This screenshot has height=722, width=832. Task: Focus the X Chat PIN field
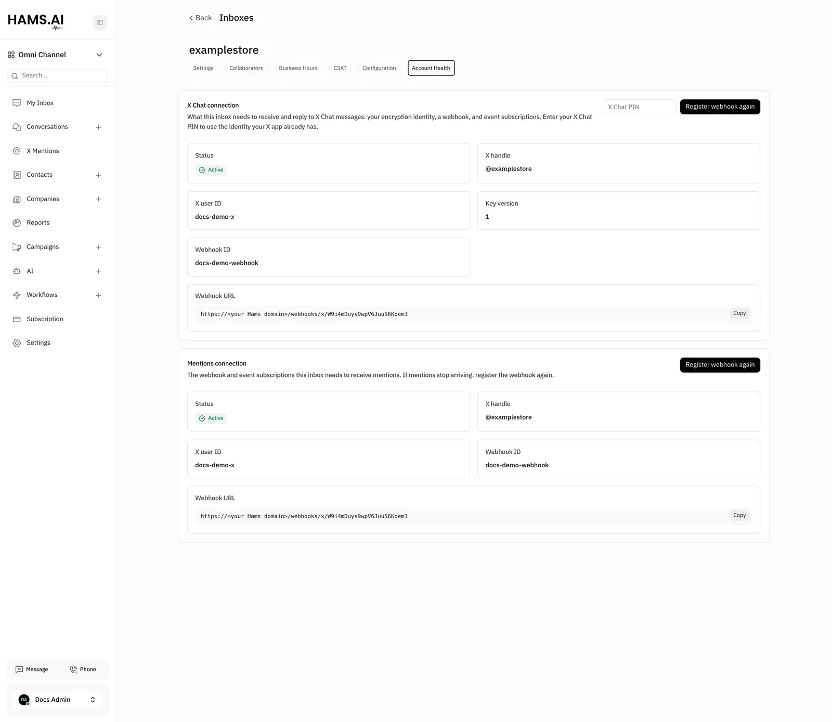[x=639, y=107]
